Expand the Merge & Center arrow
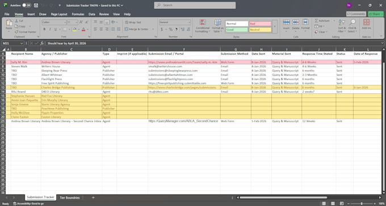 coord(153,29)
